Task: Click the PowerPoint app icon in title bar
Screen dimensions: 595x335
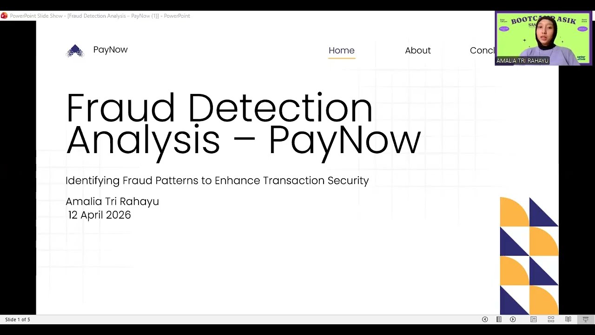Action: (4, 16)
